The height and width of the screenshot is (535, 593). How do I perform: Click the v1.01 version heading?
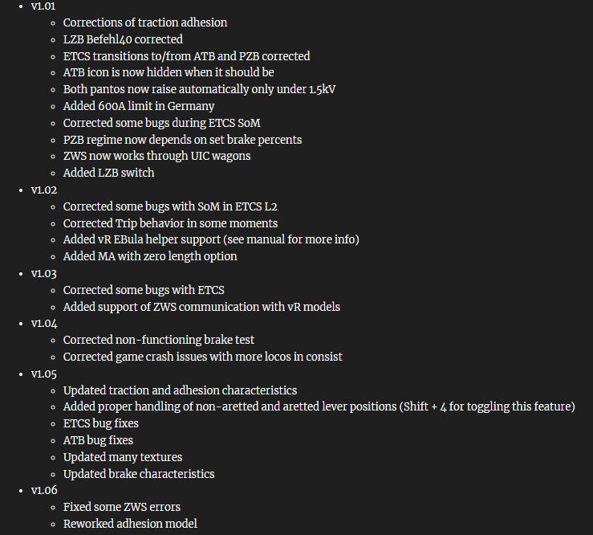44,6
